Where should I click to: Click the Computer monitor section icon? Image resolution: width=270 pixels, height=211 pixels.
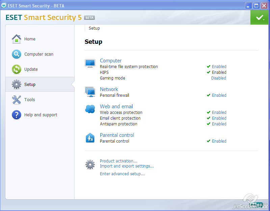(x=90, y=63)
